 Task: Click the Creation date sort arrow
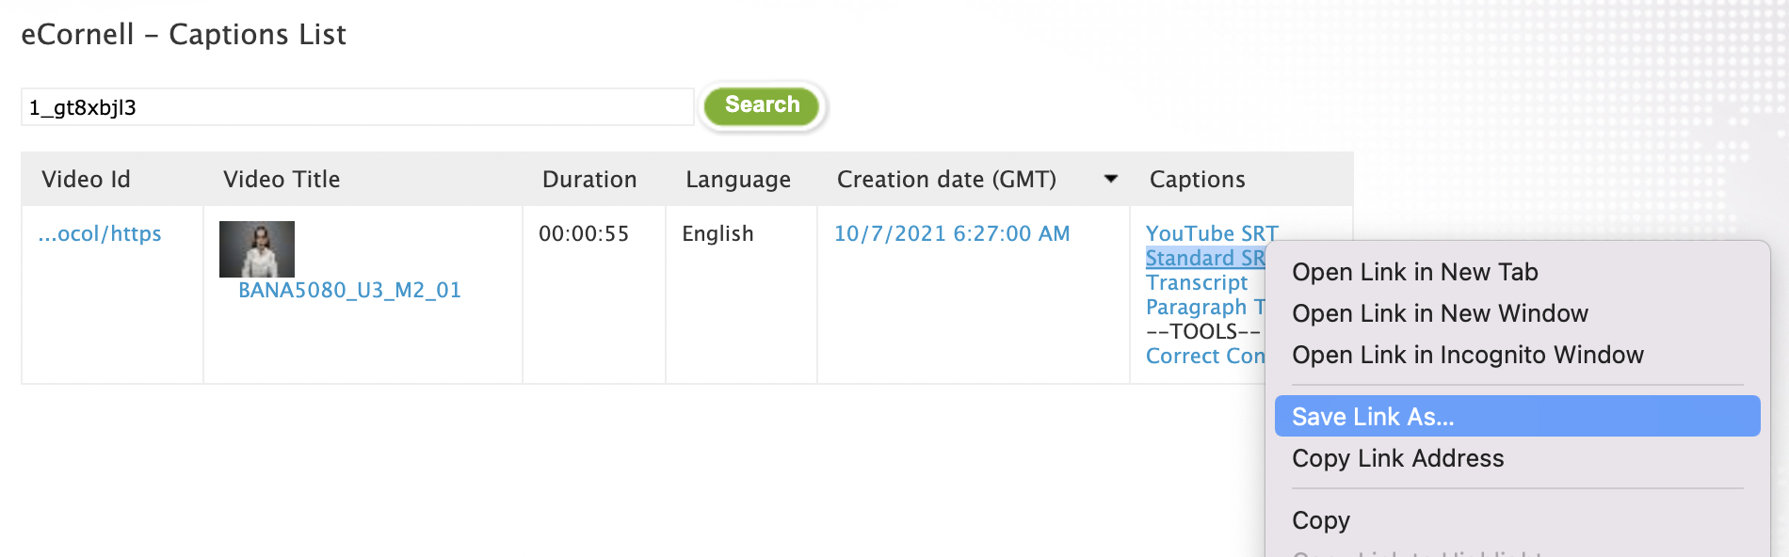click(1111, 179)
